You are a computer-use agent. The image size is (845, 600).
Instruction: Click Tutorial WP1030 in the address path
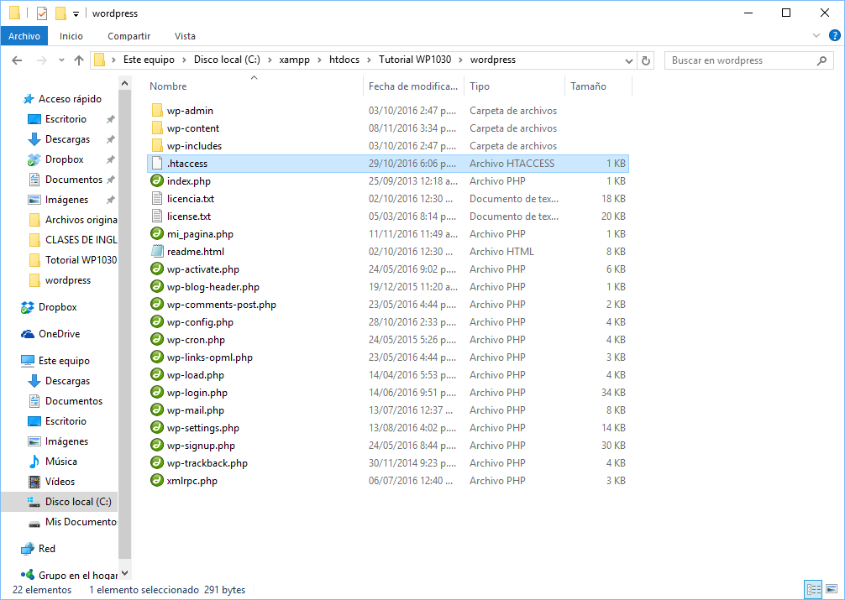tap(415, 60)
